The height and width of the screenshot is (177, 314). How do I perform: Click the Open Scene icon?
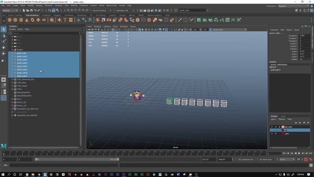(27, 10)
